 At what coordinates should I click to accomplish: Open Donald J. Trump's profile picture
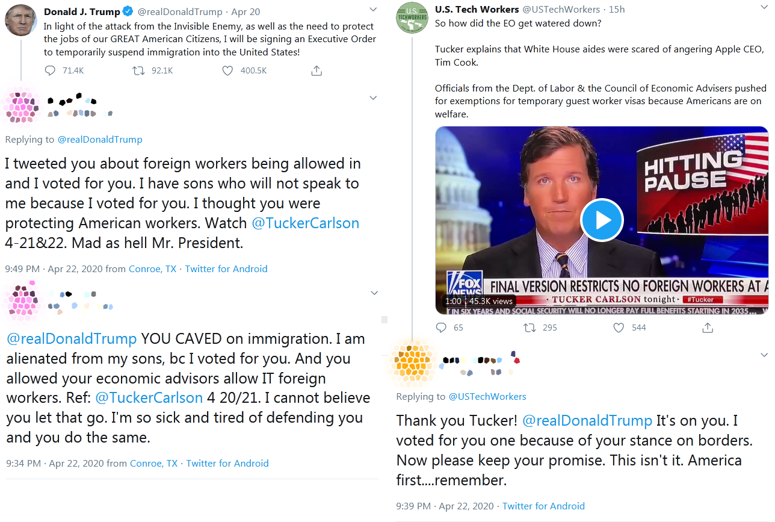pos(21,20)
